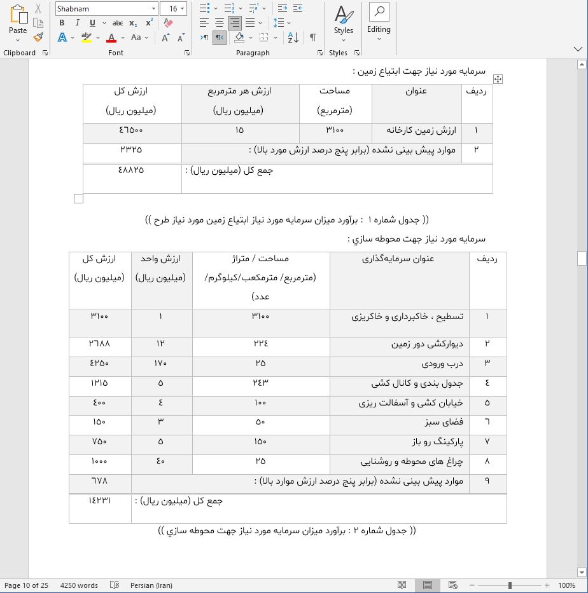Switch to Web Layout view

tap(453, 585)
